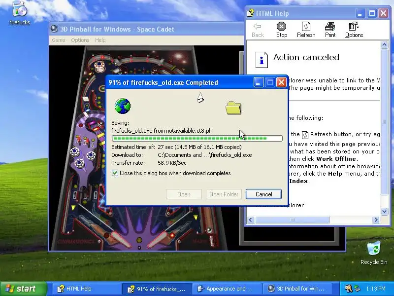This screenshot has width=394, height=296.
Task: Close the download dialog with red X
Action: 281,82
